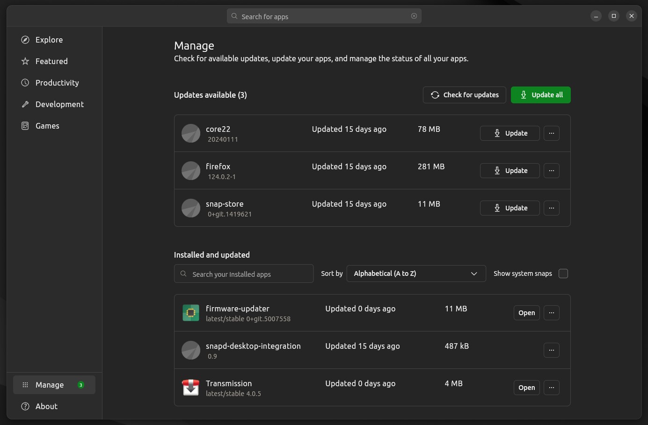Image resolution: width=648 pixels, height=425 pixels.
Task: Click the Featured star icon
Action: (25, 61)
